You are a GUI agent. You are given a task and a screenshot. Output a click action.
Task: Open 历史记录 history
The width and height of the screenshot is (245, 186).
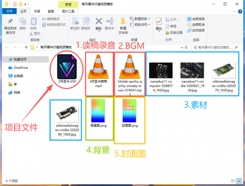click(174, 33)
